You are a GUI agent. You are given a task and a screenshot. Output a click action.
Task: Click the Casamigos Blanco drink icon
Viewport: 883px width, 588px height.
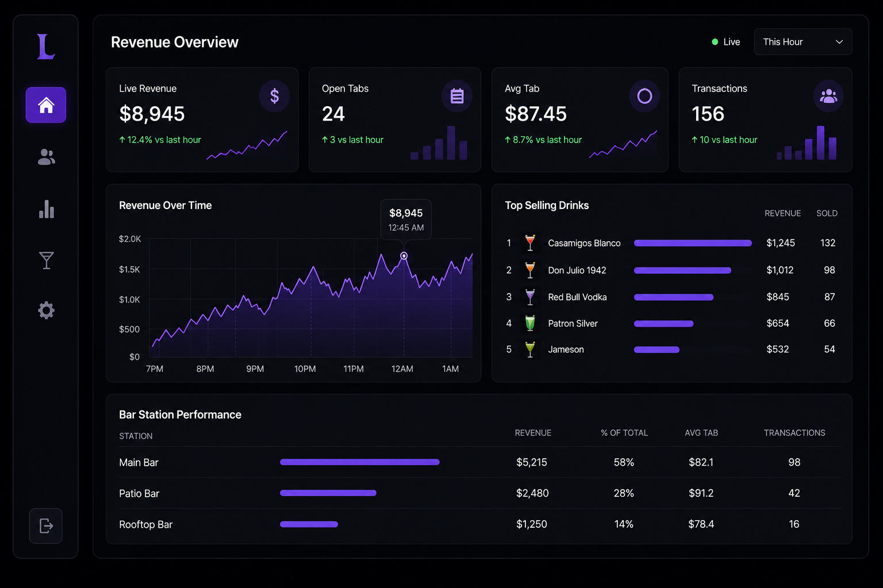[530, 243]
